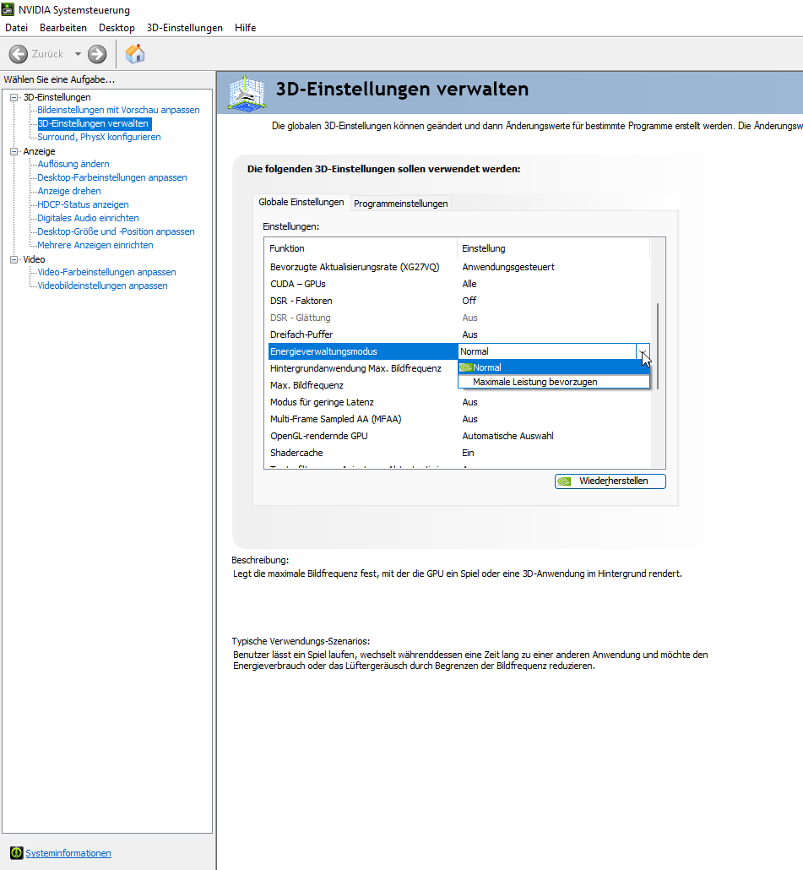Click the NVIDIA logo next to the Normal option
803x870 pixels.
pyautogui.click(x=465, y=367)
